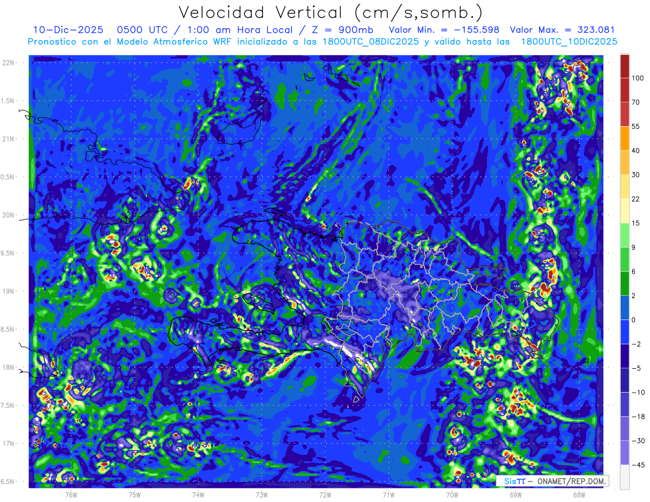Click the '76W' longitude axis label
This screenshot has height=502, width=650.
pyautogui.click(x=71, y=494)
